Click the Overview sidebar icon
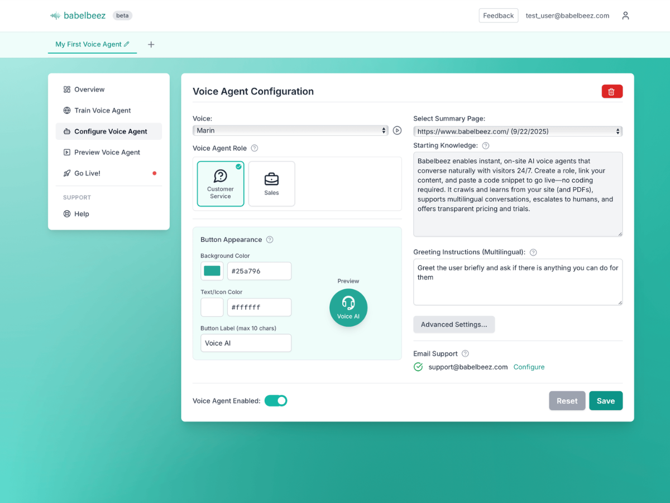Screen dimensions: 670x503 pos(67,89)
